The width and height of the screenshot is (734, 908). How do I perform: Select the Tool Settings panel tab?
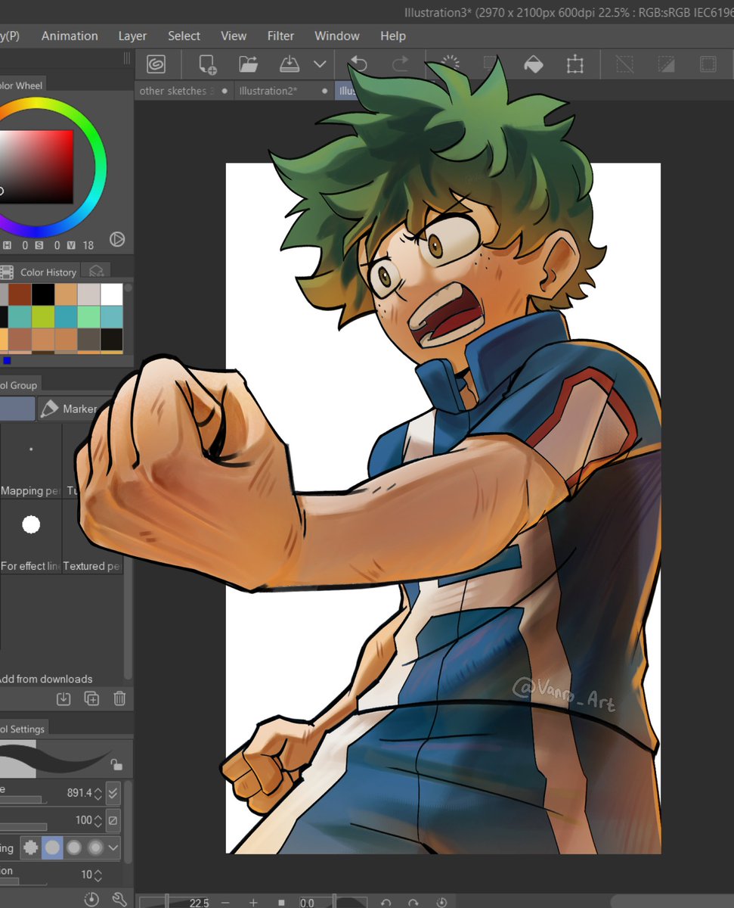pos(23,729)
